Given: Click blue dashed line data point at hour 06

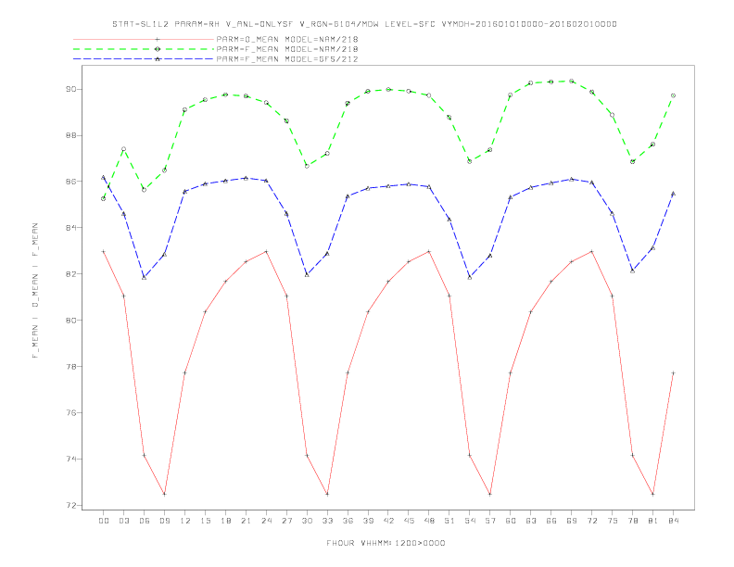Looking at the screenshot, I should pyautogui.click(x=145, y=278).
